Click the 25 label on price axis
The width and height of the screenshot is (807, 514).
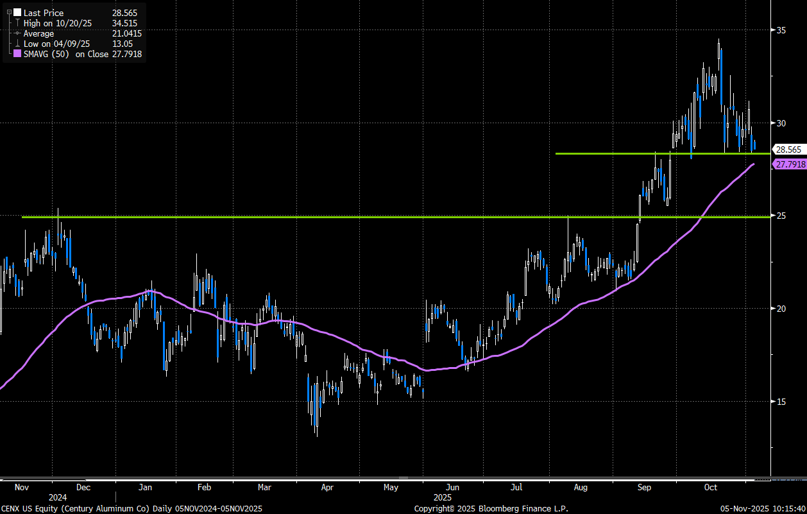(781, 216)
